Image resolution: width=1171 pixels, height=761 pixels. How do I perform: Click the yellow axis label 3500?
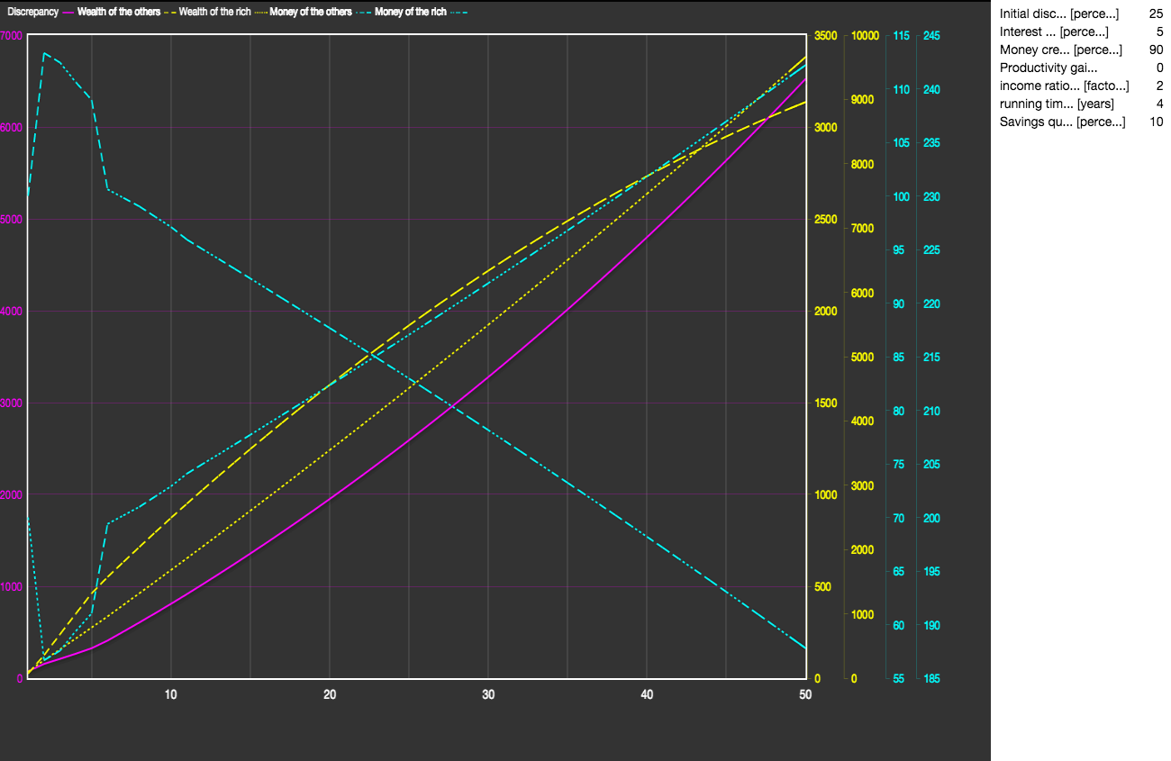click(826, 36)
